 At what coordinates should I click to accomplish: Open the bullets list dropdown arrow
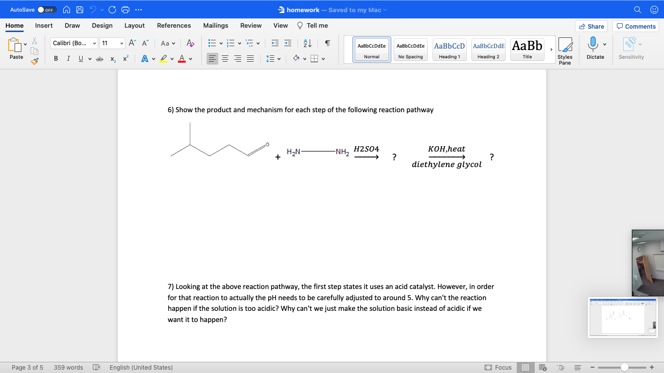pos(221,43)
